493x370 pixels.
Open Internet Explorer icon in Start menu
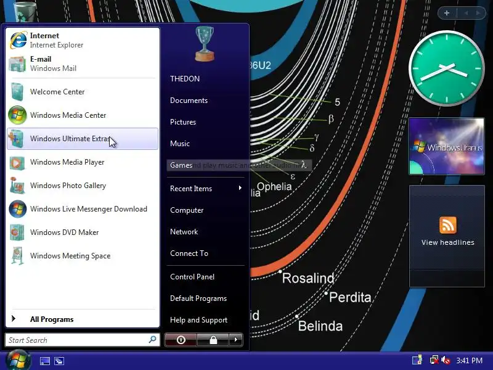(x=18, y=40)
